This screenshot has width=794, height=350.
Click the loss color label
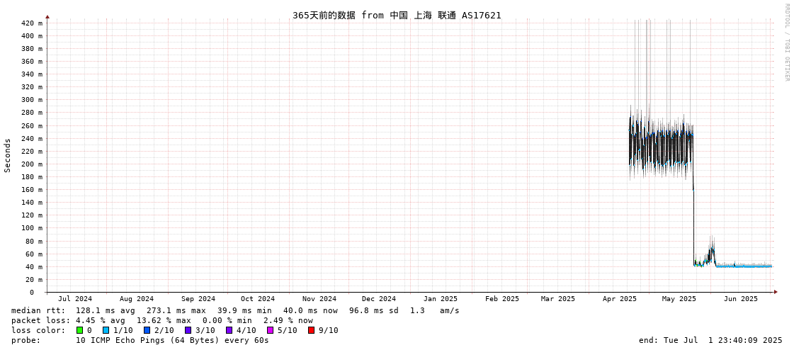(x=38, y=330)
